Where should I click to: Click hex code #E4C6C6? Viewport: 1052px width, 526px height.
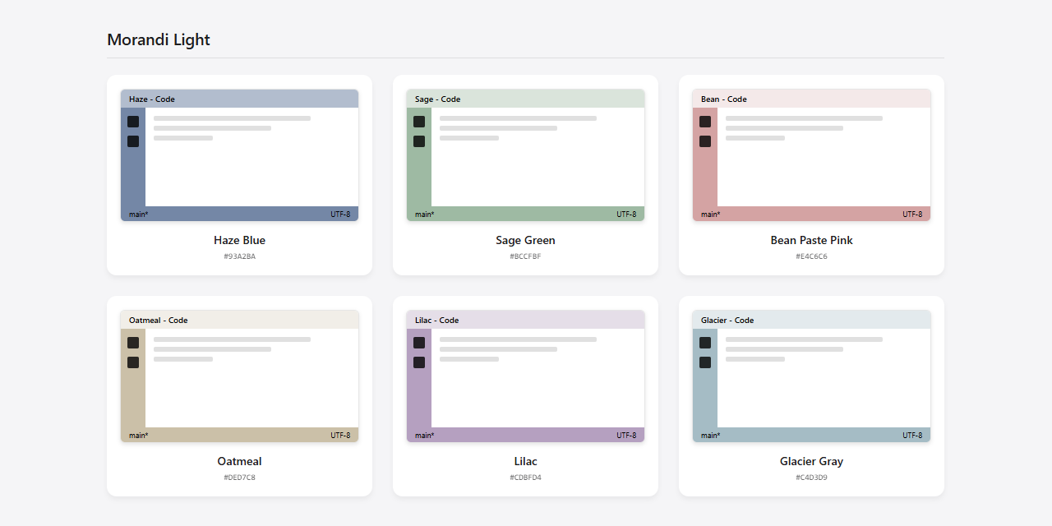click(x=811, y=256)
